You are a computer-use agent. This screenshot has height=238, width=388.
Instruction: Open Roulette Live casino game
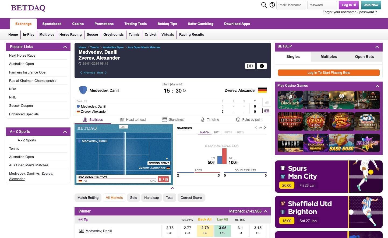(x=316, y=100)
